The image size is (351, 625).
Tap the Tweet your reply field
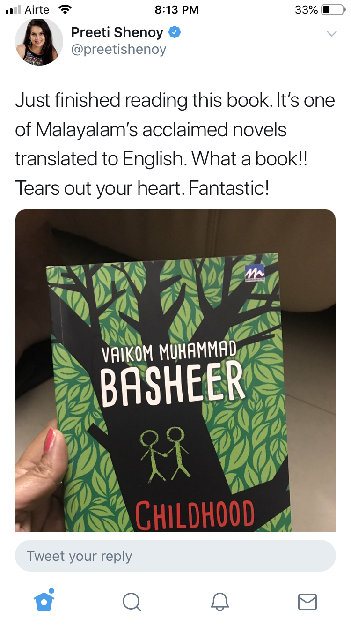[x=175, y=556]
